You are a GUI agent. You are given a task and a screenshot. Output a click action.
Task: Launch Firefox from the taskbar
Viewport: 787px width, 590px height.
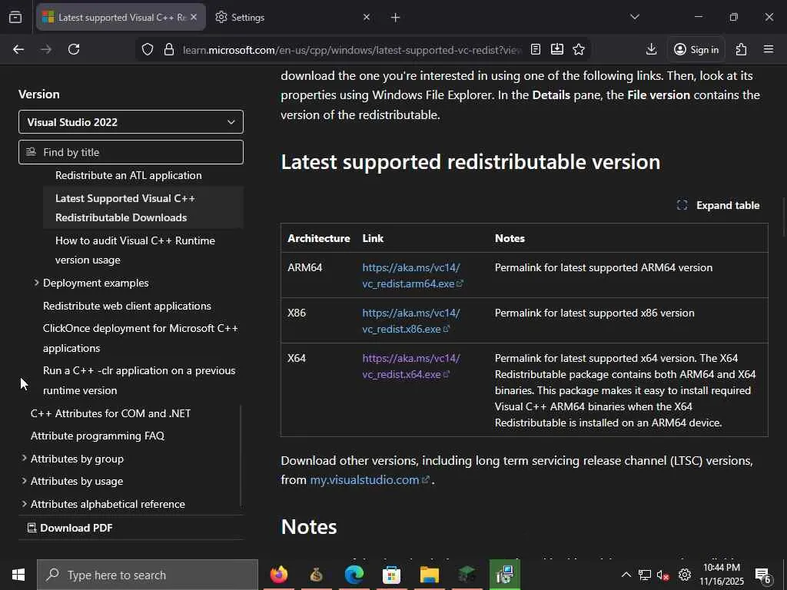coord(279,575)
